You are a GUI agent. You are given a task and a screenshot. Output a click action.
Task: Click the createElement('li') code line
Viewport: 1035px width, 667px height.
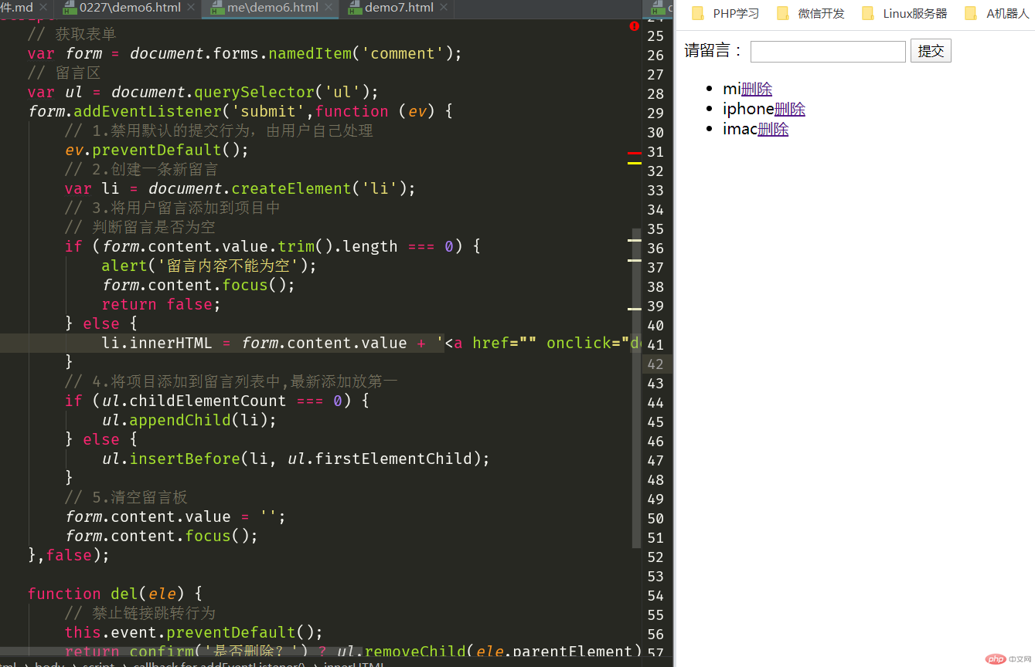point(240,188)
